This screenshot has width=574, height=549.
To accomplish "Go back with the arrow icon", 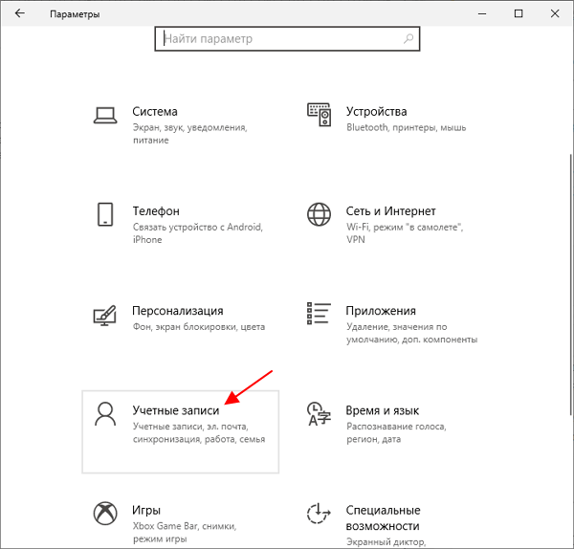I will point(20,13).
